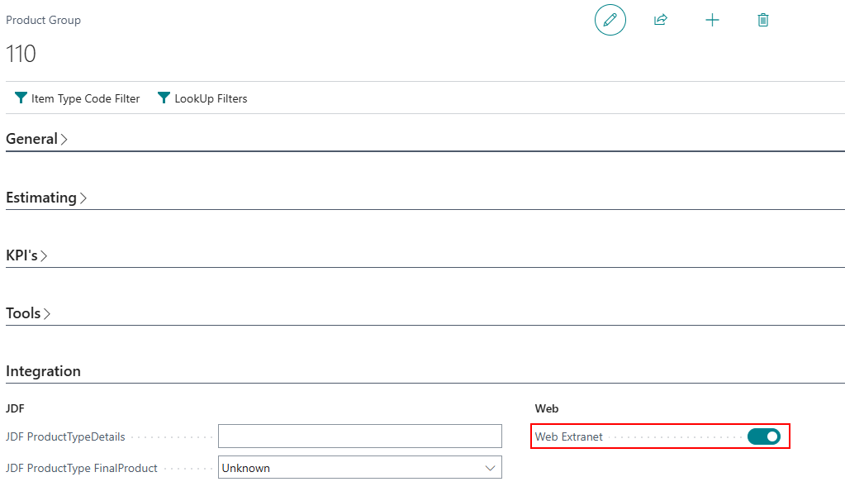Delete the record using trash icon

[x=763, y=20]
